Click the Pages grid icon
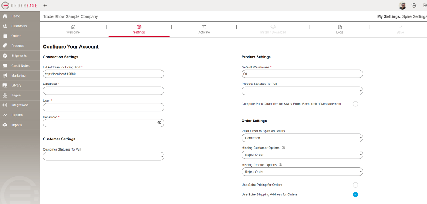The image size is (427, 204). click(5, 95)
